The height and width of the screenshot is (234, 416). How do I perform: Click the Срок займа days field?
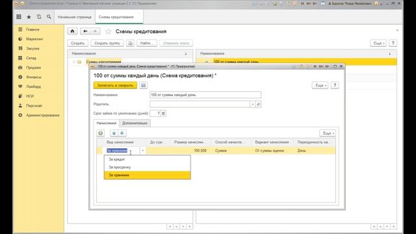pos(155,113)
